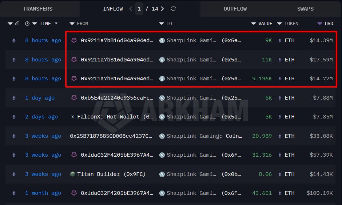Click the 9.196K ETH value
342x205 pixels.
pyautogui.click(x=262, y=79)
